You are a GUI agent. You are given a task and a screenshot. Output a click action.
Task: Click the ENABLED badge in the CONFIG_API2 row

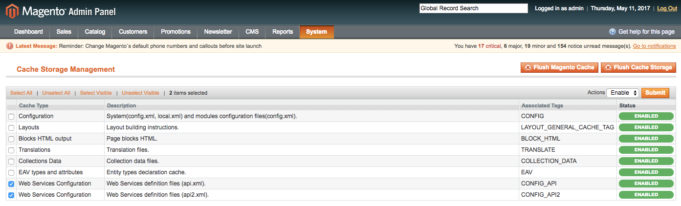[646, 195]
